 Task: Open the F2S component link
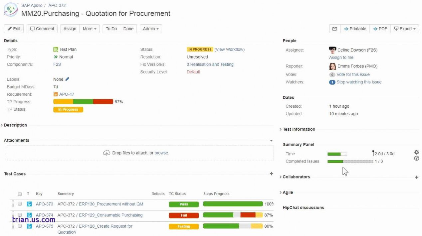tap(57, 64)
